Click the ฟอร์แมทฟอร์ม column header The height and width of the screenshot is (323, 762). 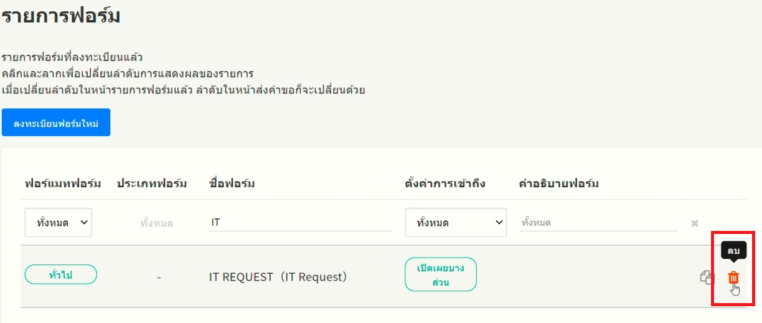63,184
